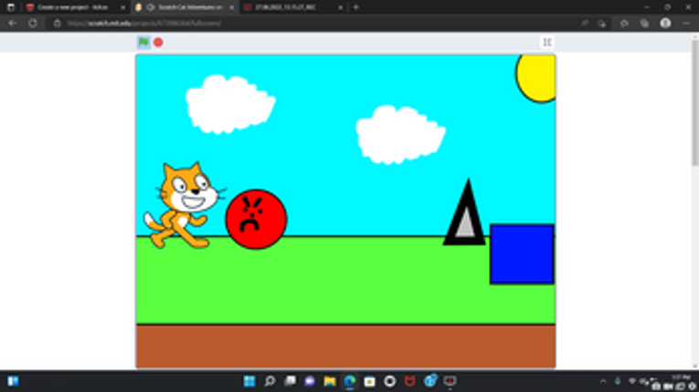The height and width of the screenshot is (392, 699).
Task: Open the browser profile avatar
Action: point(665,23)
